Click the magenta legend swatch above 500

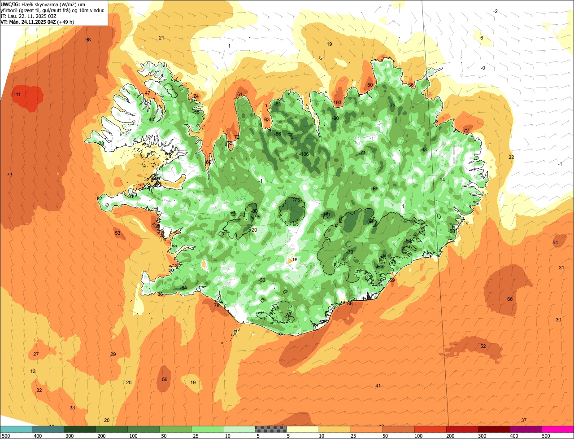(558, 429)
